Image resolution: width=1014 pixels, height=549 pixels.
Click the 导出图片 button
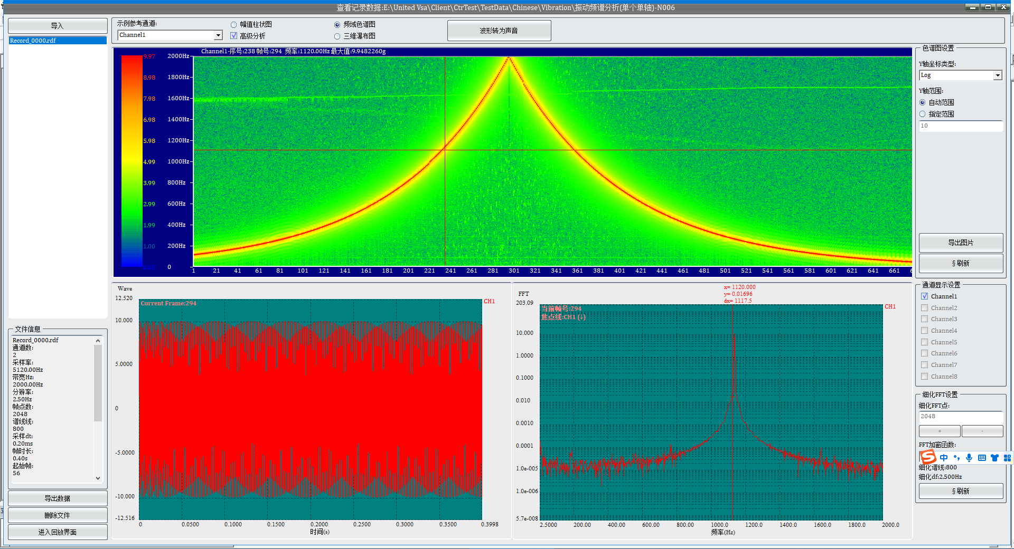click(x=960, y=243)
